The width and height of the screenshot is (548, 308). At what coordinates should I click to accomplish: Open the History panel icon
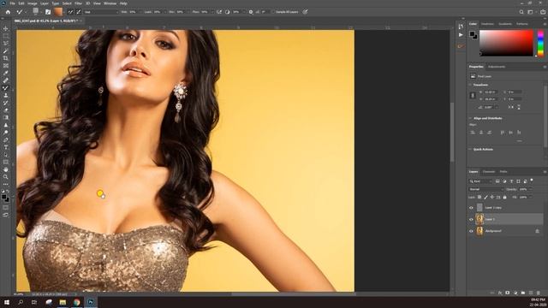tap(461, 27)
